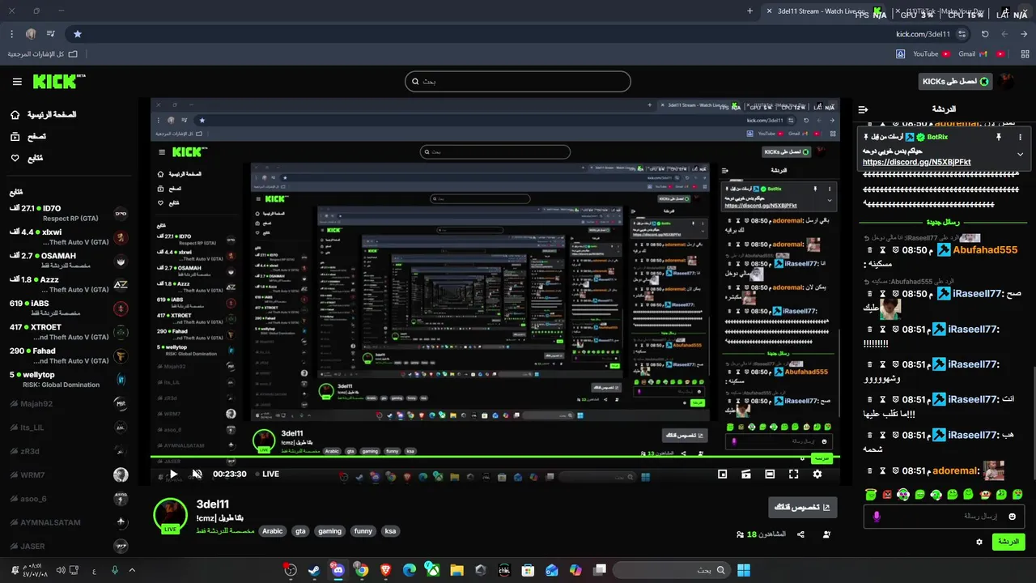Open browser three-dots menu
The image size is (1036, 583).
(11, 34)
